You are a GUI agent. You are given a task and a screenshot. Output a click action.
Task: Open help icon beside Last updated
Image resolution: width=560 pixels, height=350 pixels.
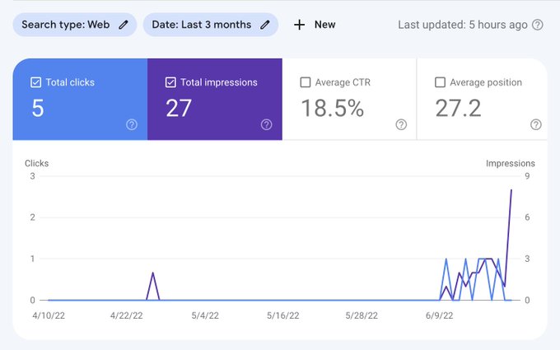(x=538, y=25)
